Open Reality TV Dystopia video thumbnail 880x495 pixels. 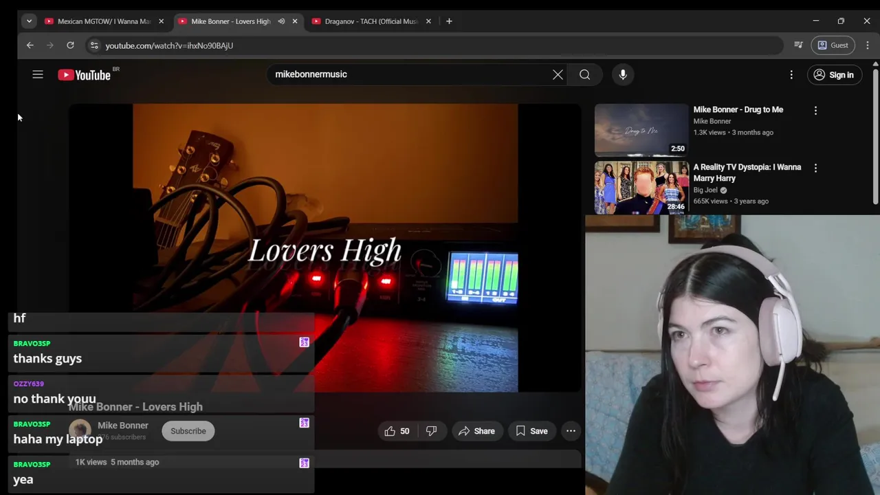pos(641,188)
